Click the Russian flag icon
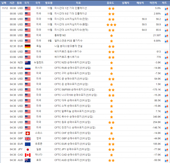Screen dimensions: 170x163 pos(28,68)
